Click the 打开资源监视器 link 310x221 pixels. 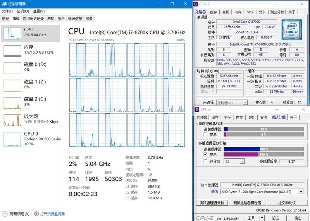tap(52, 214)
